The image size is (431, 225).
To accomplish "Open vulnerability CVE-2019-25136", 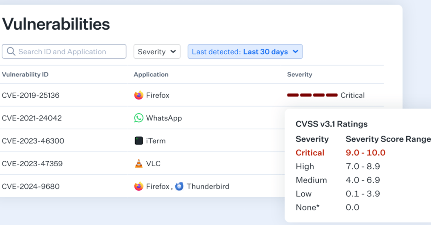I will (x=30, y=95).
